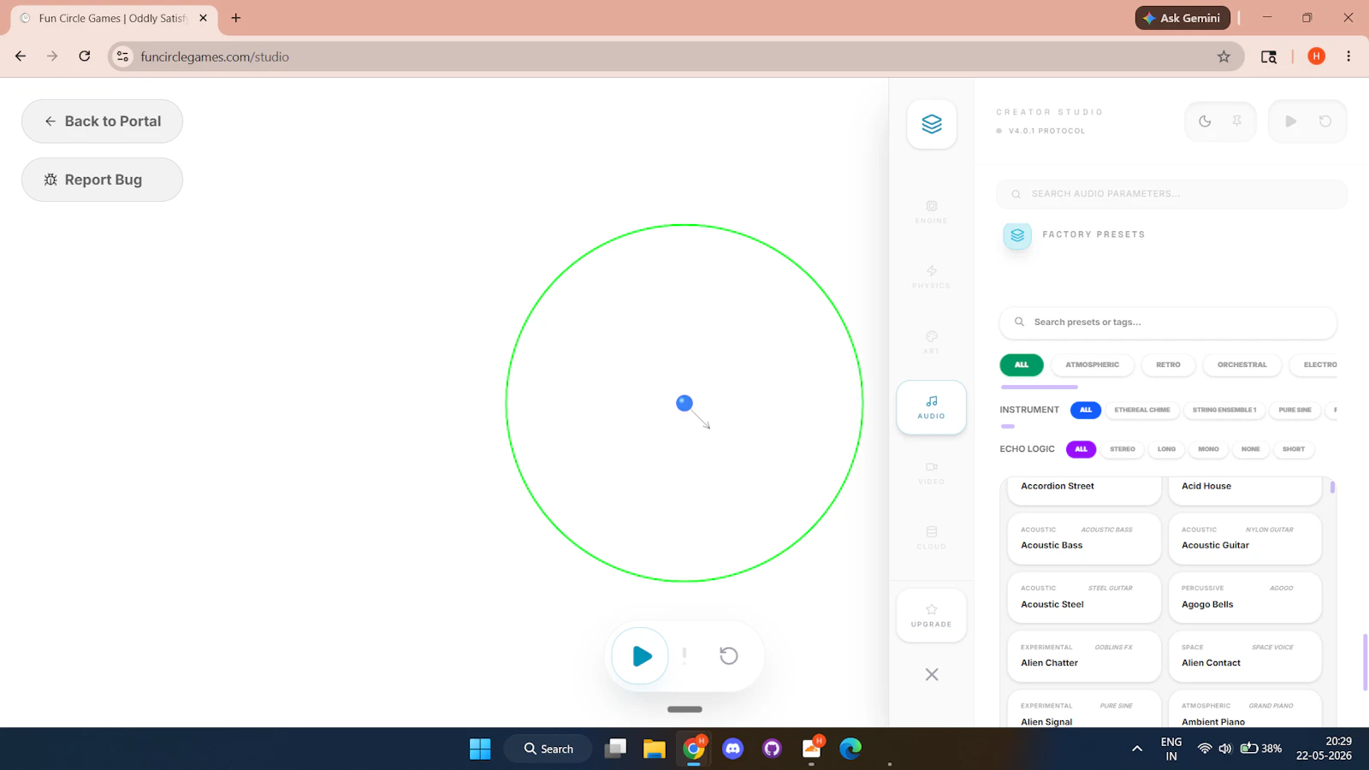Close the studio panel with X icon
The width and height of the screenshot is (1369, 770).
(932, 674)
